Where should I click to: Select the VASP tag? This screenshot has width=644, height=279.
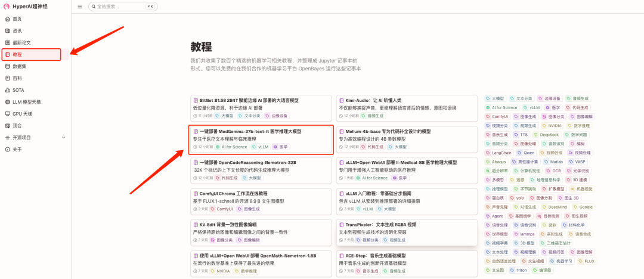click(577, 162)
